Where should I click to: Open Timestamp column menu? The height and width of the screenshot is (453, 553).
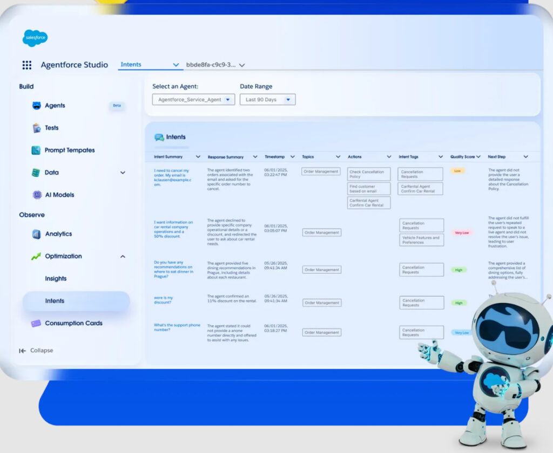click(x=292, y=157)
